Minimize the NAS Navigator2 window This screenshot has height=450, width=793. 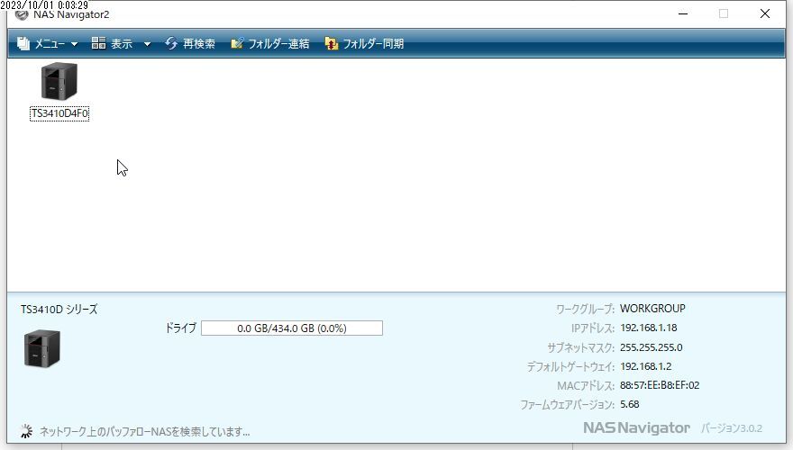(683, 13)
